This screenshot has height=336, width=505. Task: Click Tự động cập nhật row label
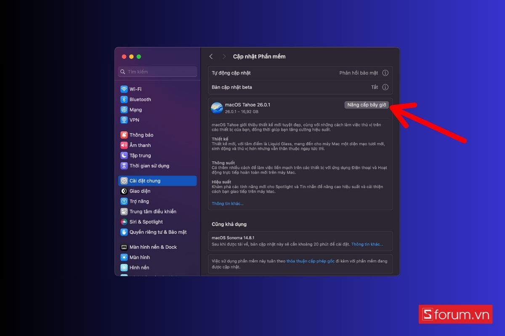[231, 73]
